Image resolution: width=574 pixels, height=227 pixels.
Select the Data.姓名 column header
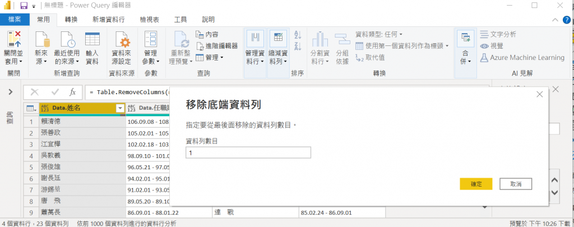coord(82,108)
